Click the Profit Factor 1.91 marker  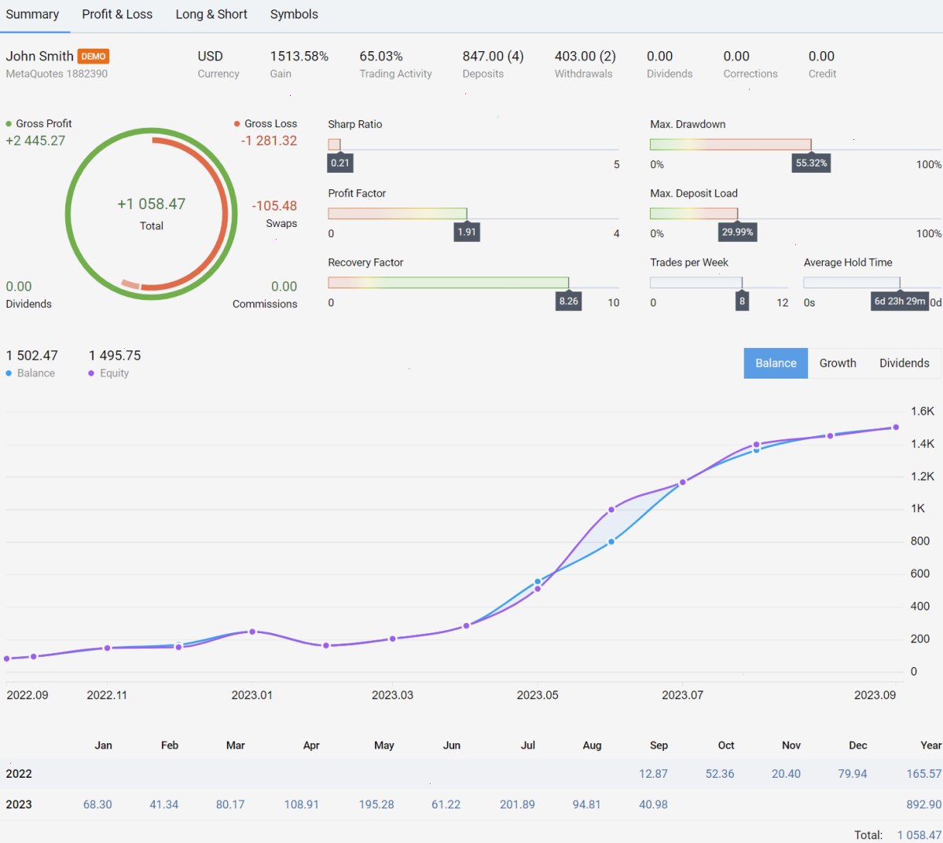click(x=467, y=232)
